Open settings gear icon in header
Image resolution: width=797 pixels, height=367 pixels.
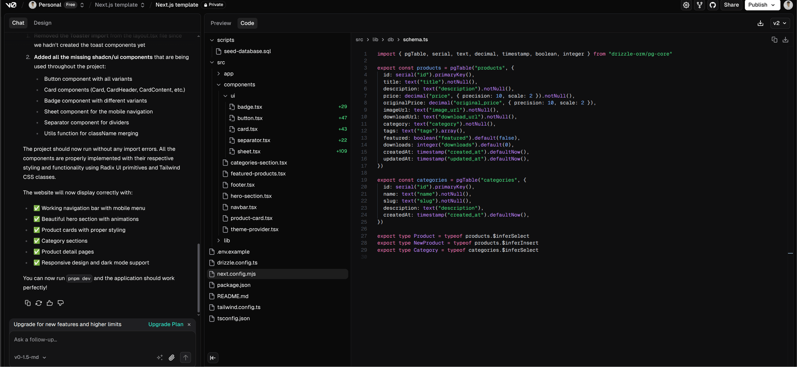coord(686,5)
